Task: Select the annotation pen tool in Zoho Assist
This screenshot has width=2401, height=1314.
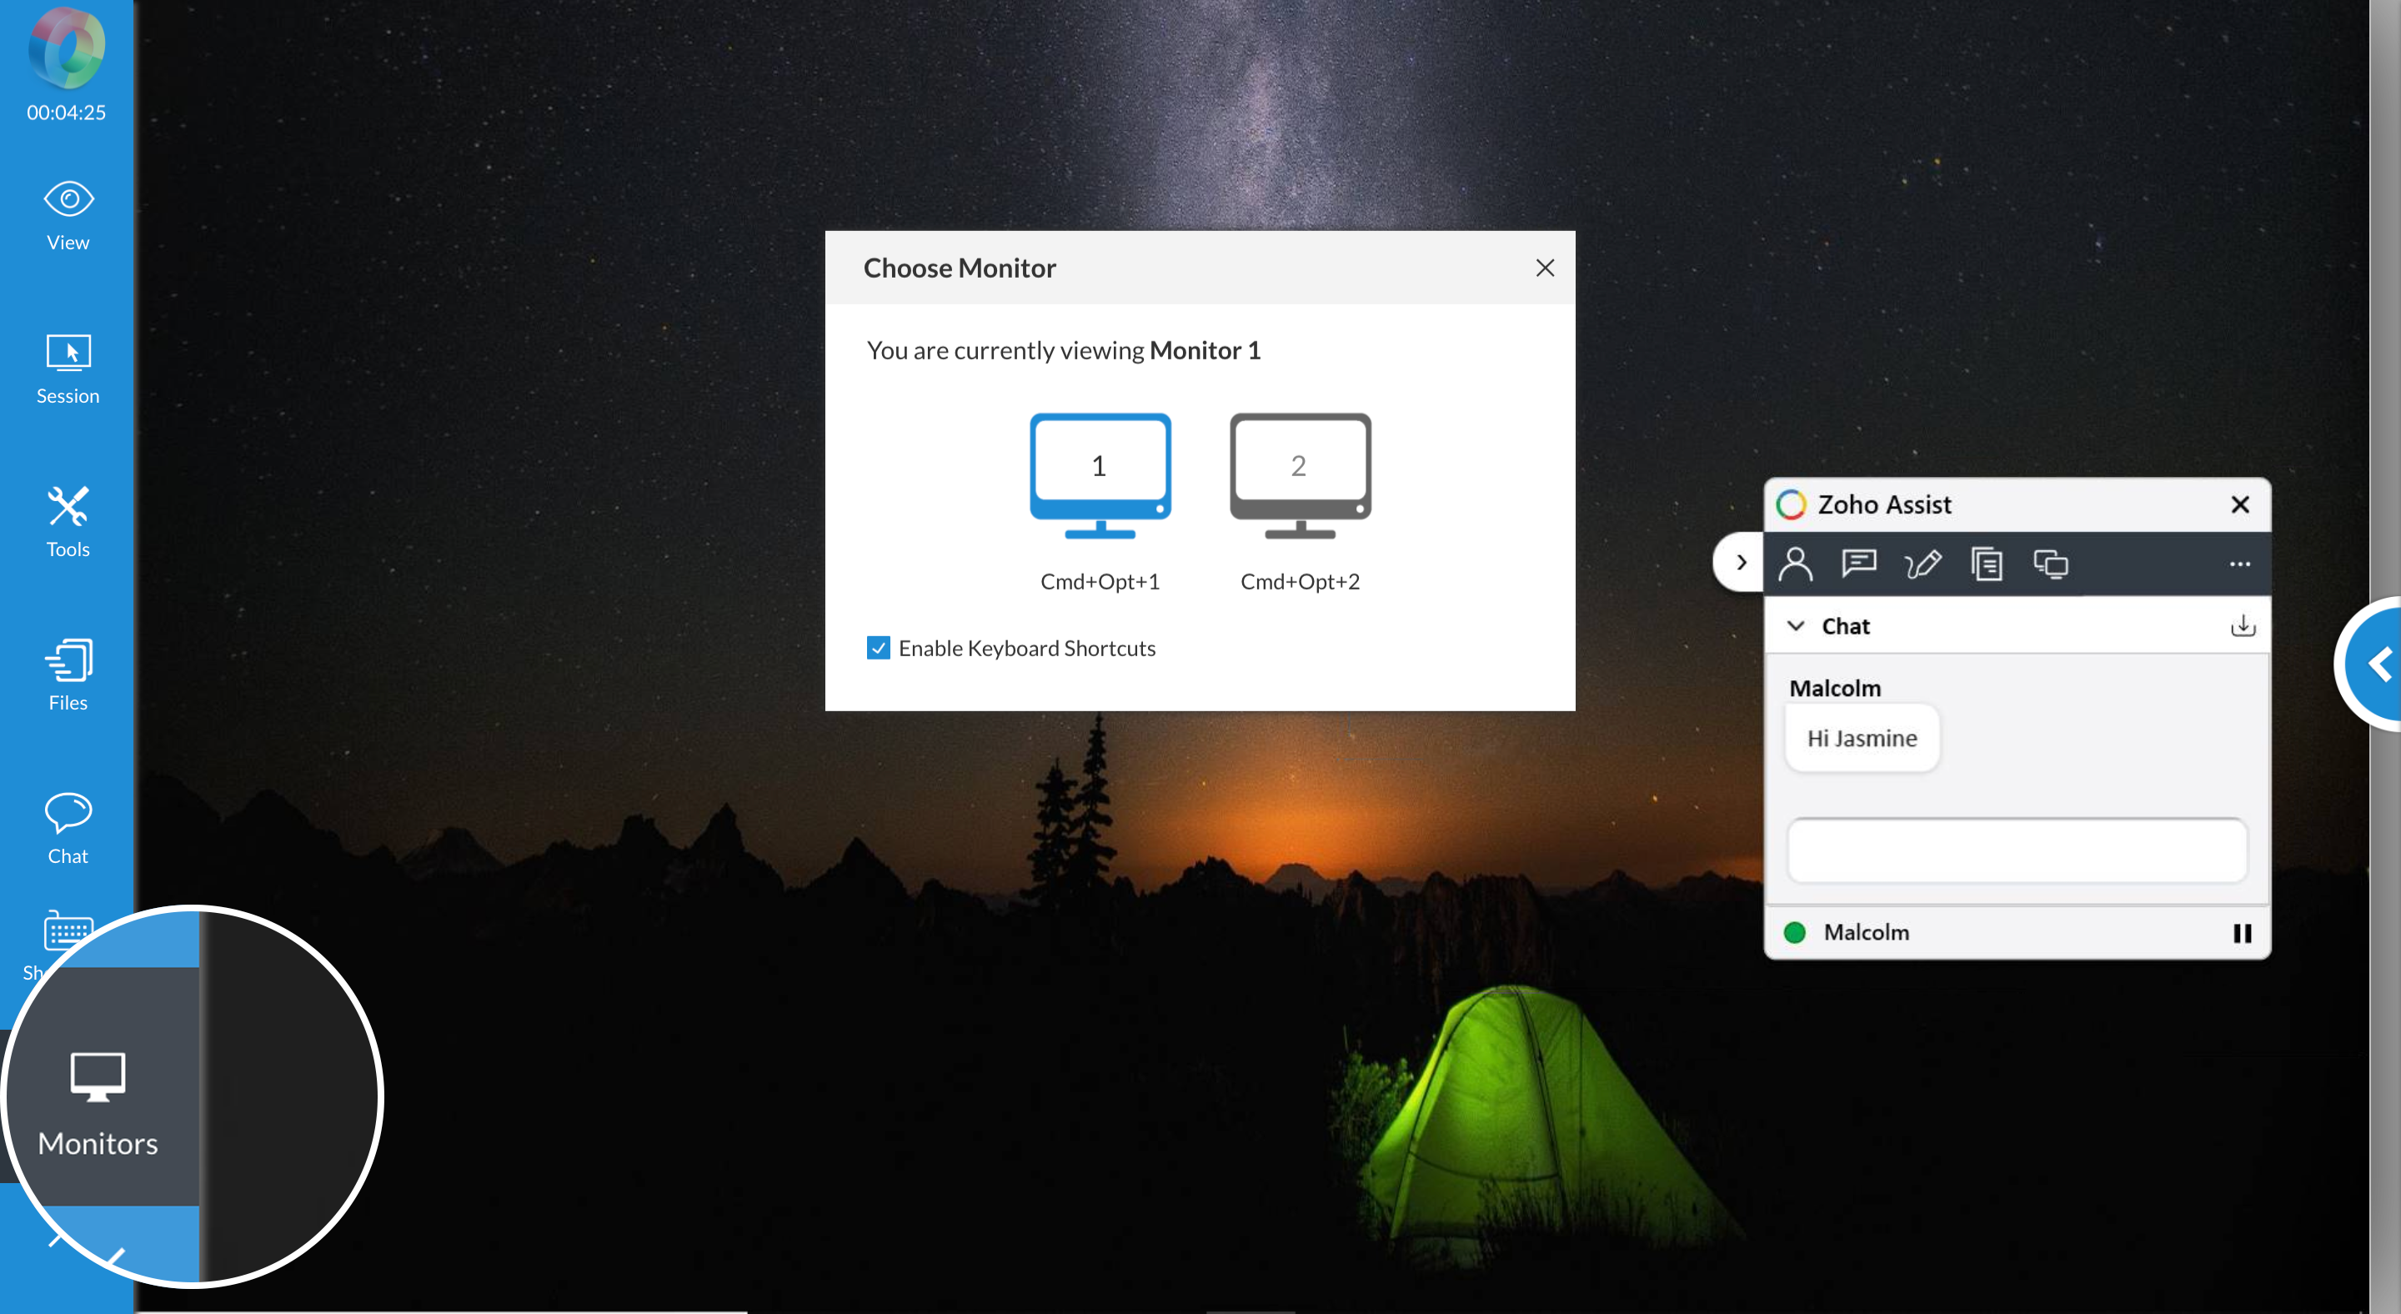Action: click(x=1922, y=564)
